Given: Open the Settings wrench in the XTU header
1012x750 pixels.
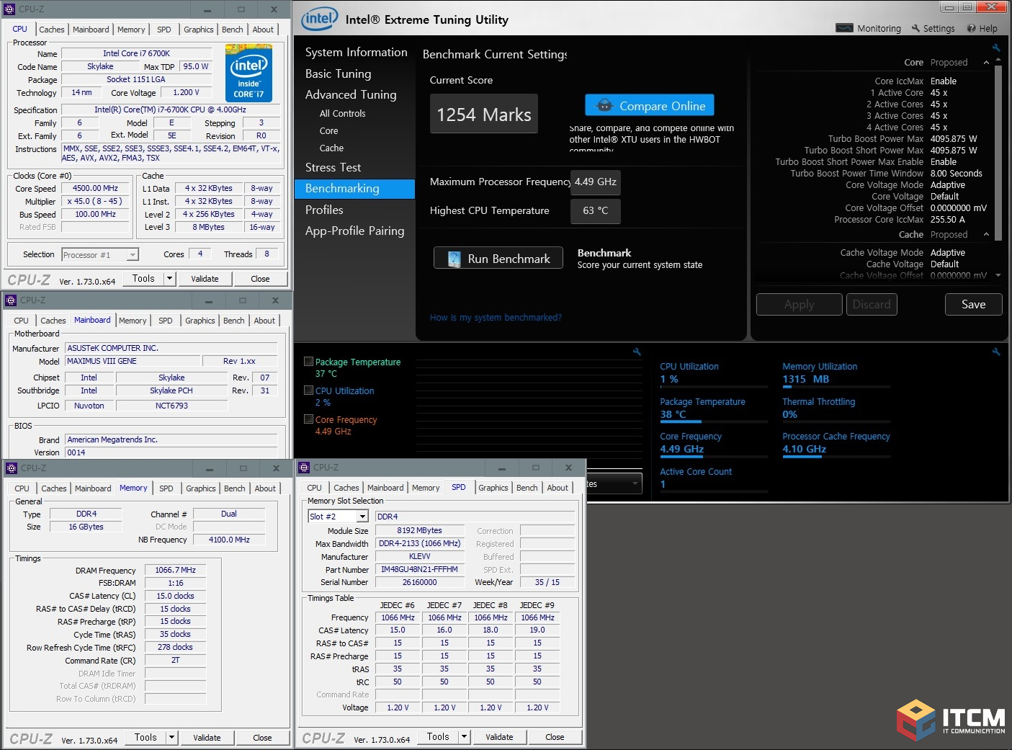Looking at the screenshot, I should 915,28.
